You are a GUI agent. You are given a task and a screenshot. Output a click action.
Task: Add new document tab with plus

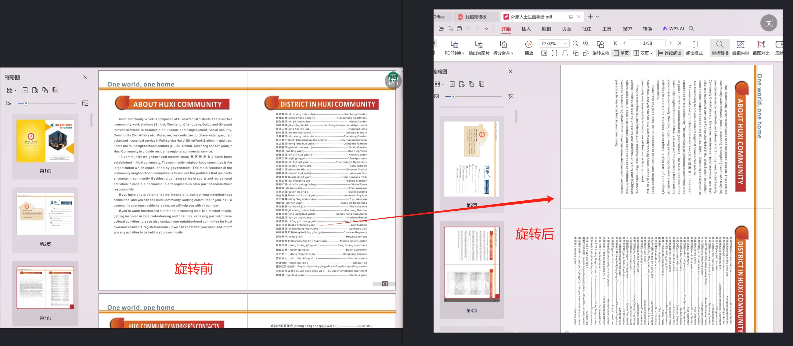[590, 17]
